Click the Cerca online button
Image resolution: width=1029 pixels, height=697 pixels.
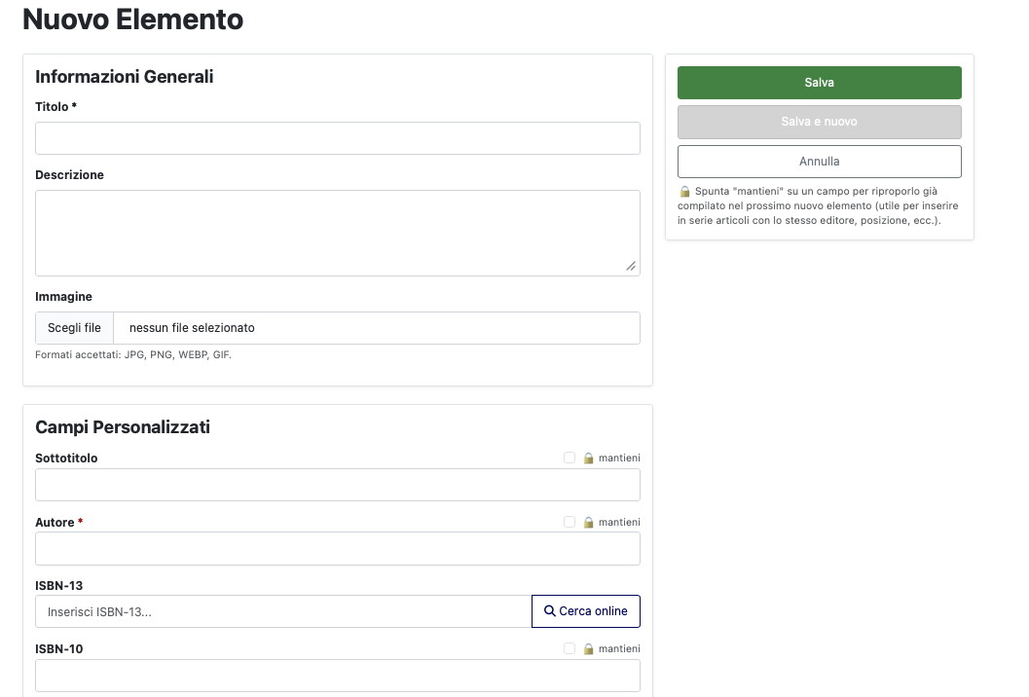(x=585, y=611)
